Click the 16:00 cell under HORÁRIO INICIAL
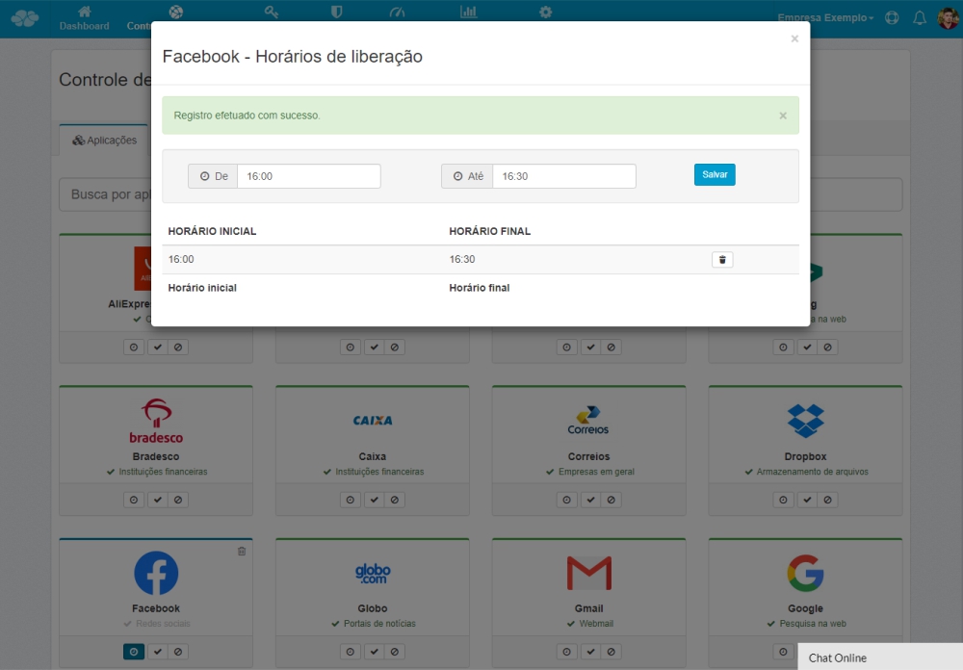The image size is (963, 670). point(181,259)
